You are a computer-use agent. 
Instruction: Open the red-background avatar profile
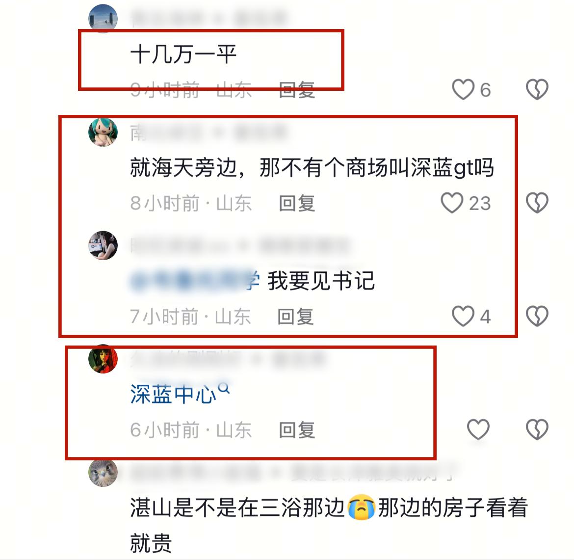coord(103,359)
